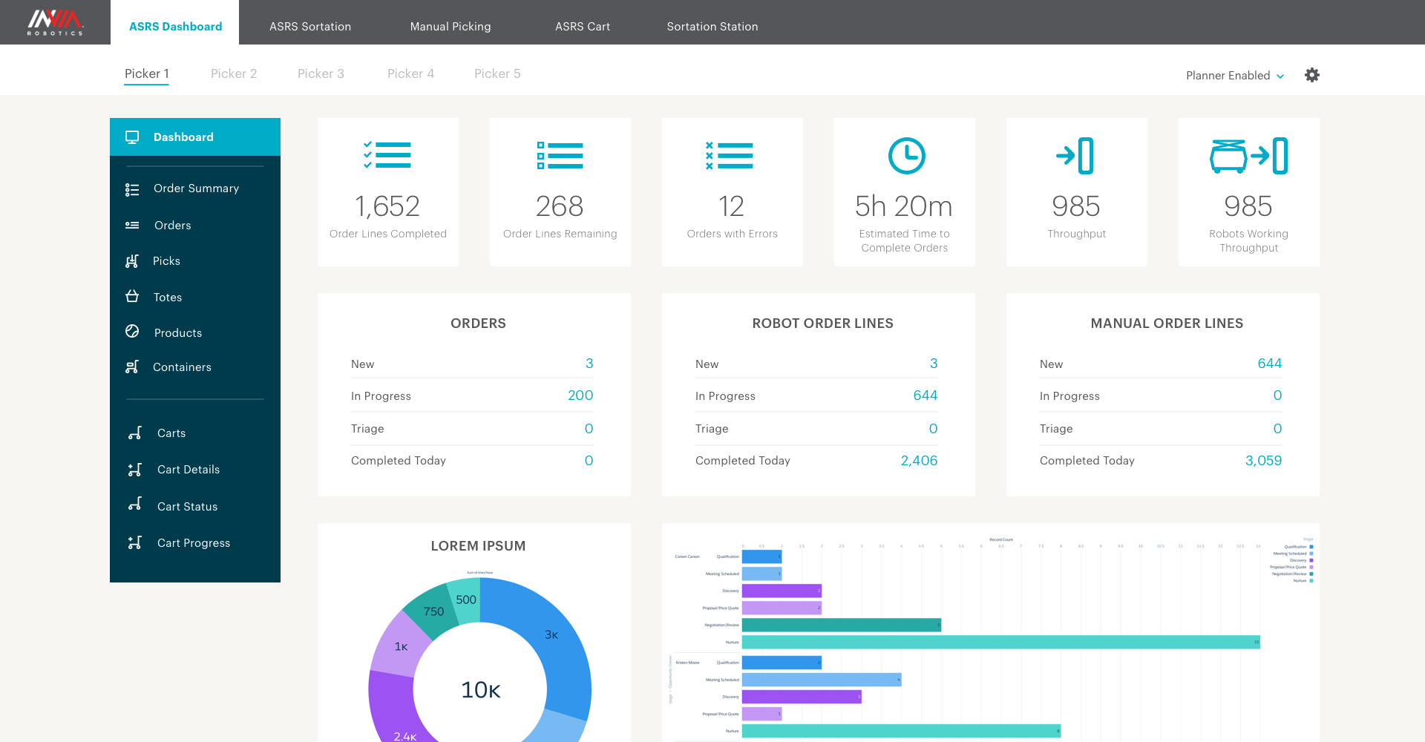This screenshot has height=742, width=1425.
Task: Click the longest turquoise Nurture bar
Action: tap(1000, 643)
